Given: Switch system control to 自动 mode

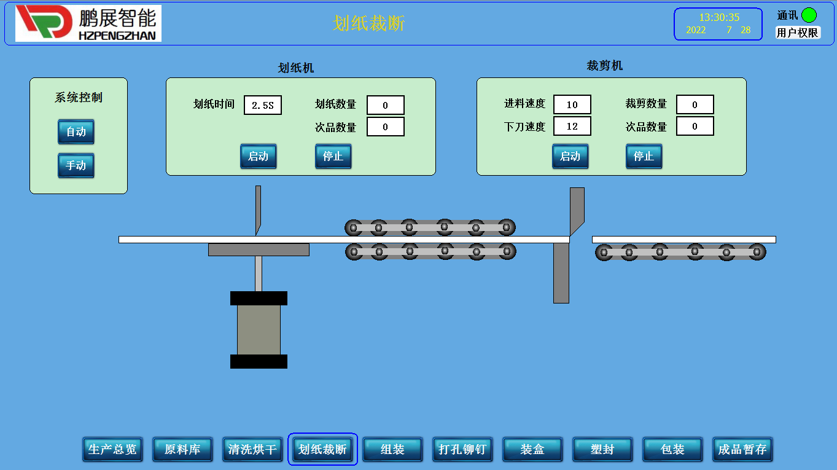Looking at the screenshot, I should (76, 132).
